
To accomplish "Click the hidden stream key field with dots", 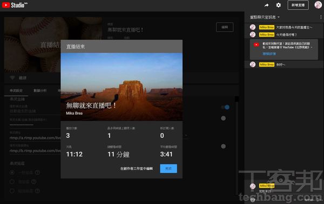I will point(35,125).
